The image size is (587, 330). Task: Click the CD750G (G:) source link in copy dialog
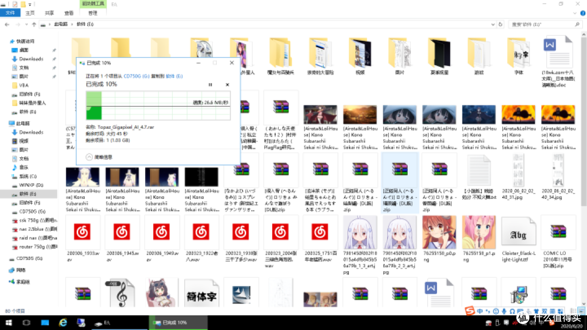point(136,76)
